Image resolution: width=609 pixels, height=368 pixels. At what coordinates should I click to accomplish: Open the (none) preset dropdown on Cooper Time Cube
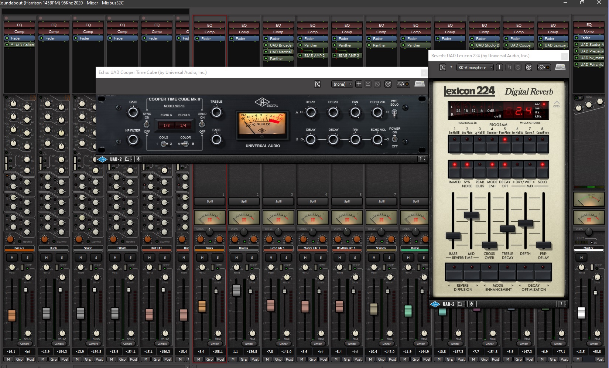coord(342,84)
